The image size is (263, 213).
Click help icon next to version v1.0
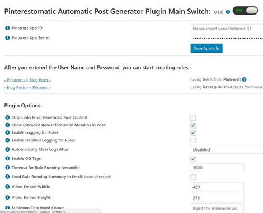click(228, 12)
